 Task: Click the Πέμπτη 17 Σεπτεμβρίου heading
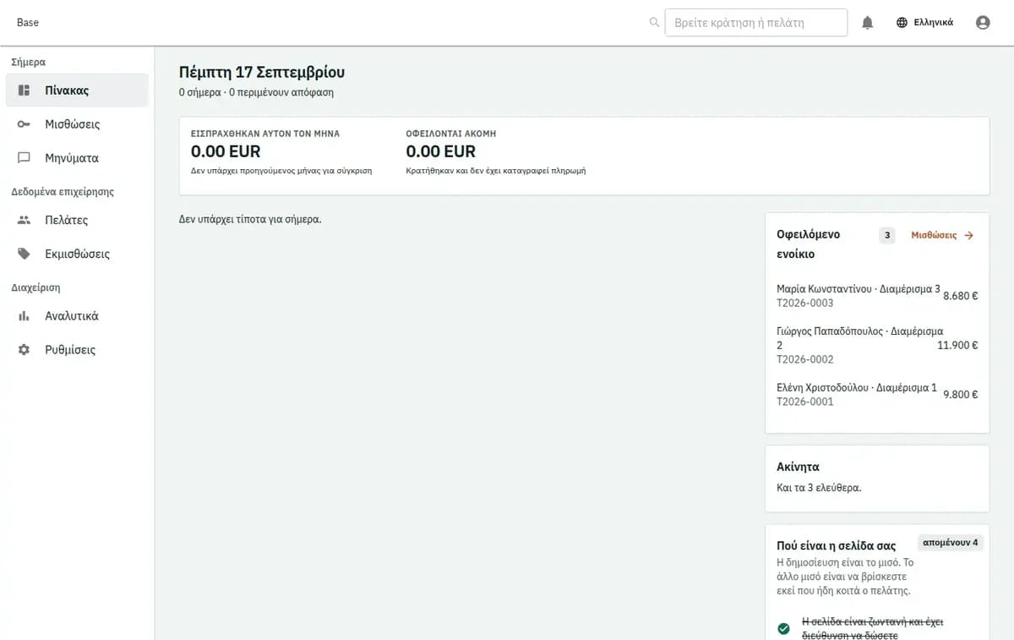coord(262,73)
